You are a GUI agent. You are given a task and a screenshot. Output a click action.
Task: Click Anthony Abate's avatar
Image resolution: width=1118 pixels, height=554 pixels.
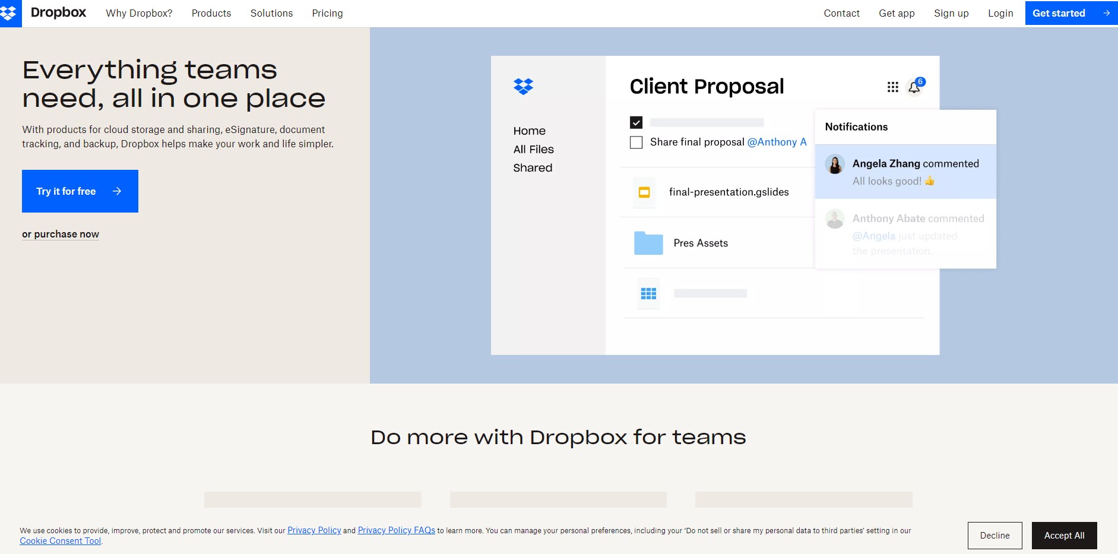point(835,219)
